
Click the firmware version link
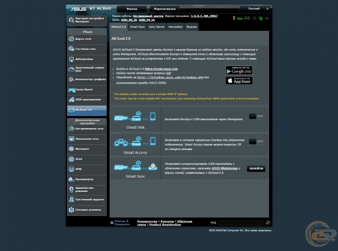click(x=204, y=16)
